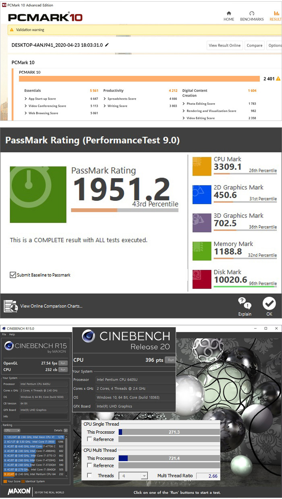Click the Validation warning triangle icon
Screen dimensions: 282x499
coord(12,30)
